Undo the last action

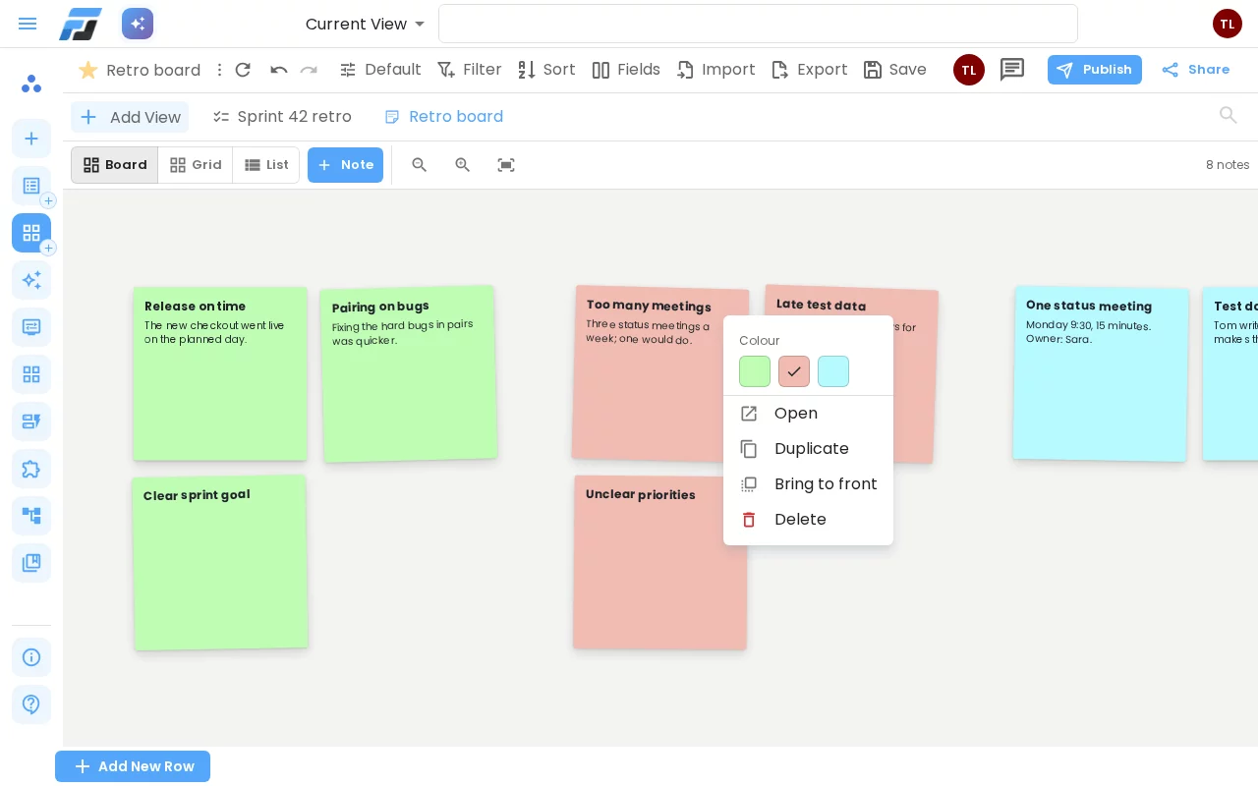click(279, 70)
